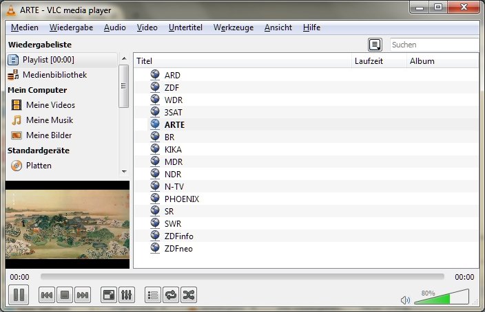Viewport: 485px width, 312px height.
Task: Select the SWR stream title
Action: coord(173,224)
